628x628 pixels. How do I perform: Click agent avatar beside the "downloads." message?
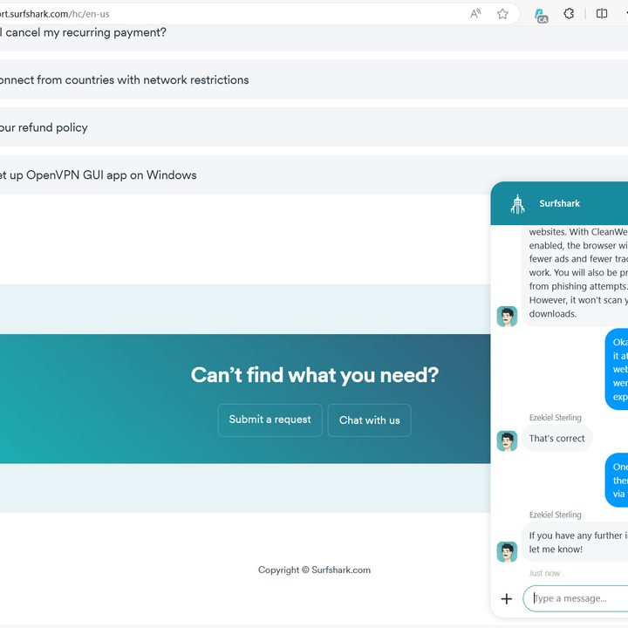click(x=507, y=317)
